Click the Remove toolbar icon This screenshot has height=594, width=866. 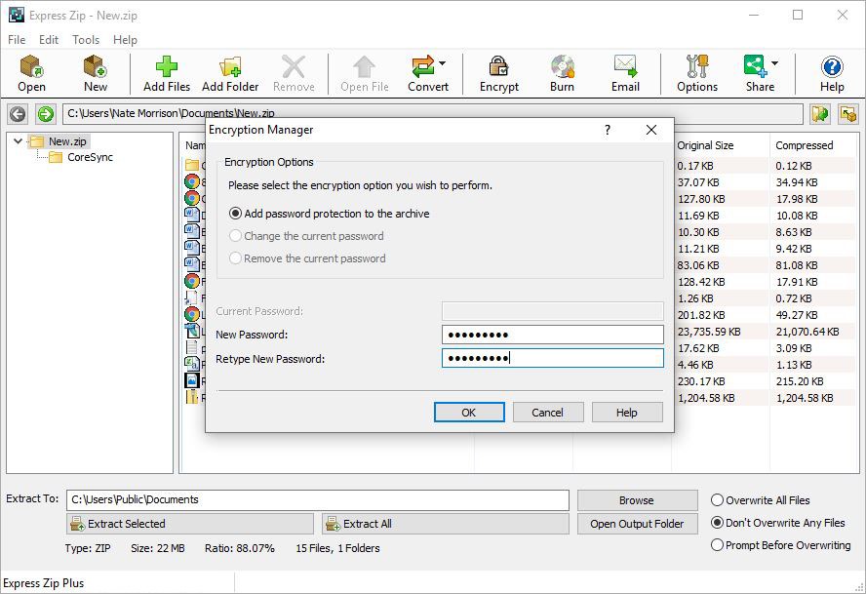point(294,67)
